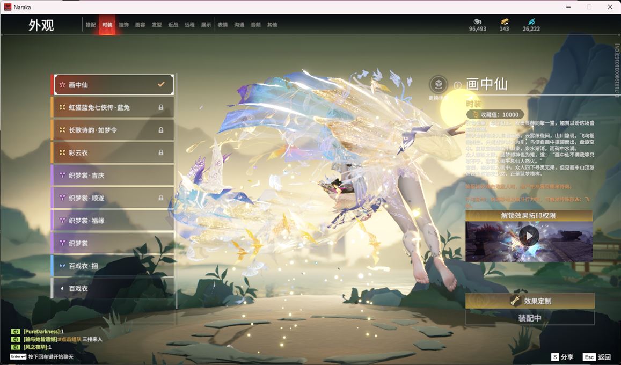Click the blue feather currency icon
This screenshot has height=365, width=621.
(531, 22)
